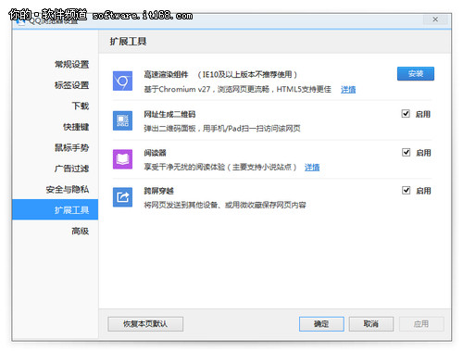Select the highlighted 扩展工具 tab
This screenshot has width=463, height=351.
56,209
